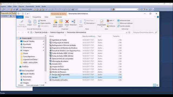Click the Renomear ribbon icon
This screenshot has height=97, width=173.
coord(73,22)
